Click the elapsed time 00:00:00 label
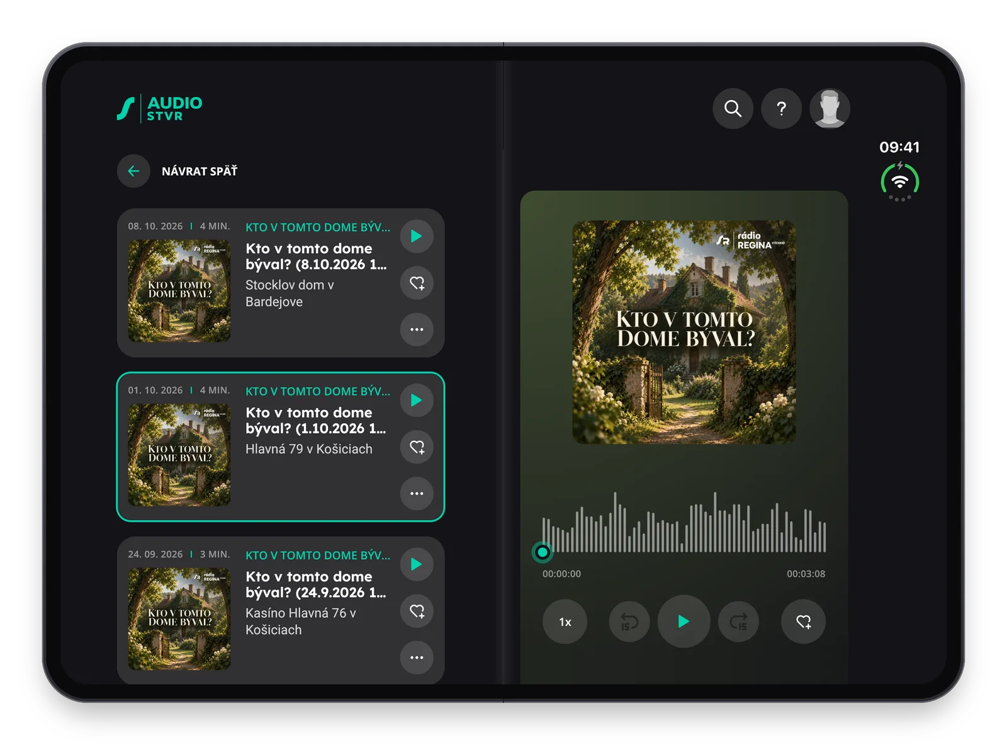Image resolution: width=1007 pixels, height=745 pixels. coord(562,574)
